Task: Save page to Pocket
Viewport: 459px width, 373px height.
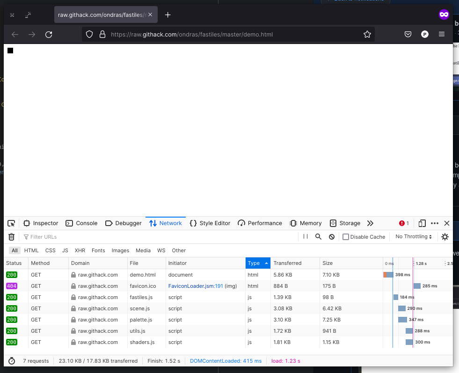Action: click(x=408, y=34)
